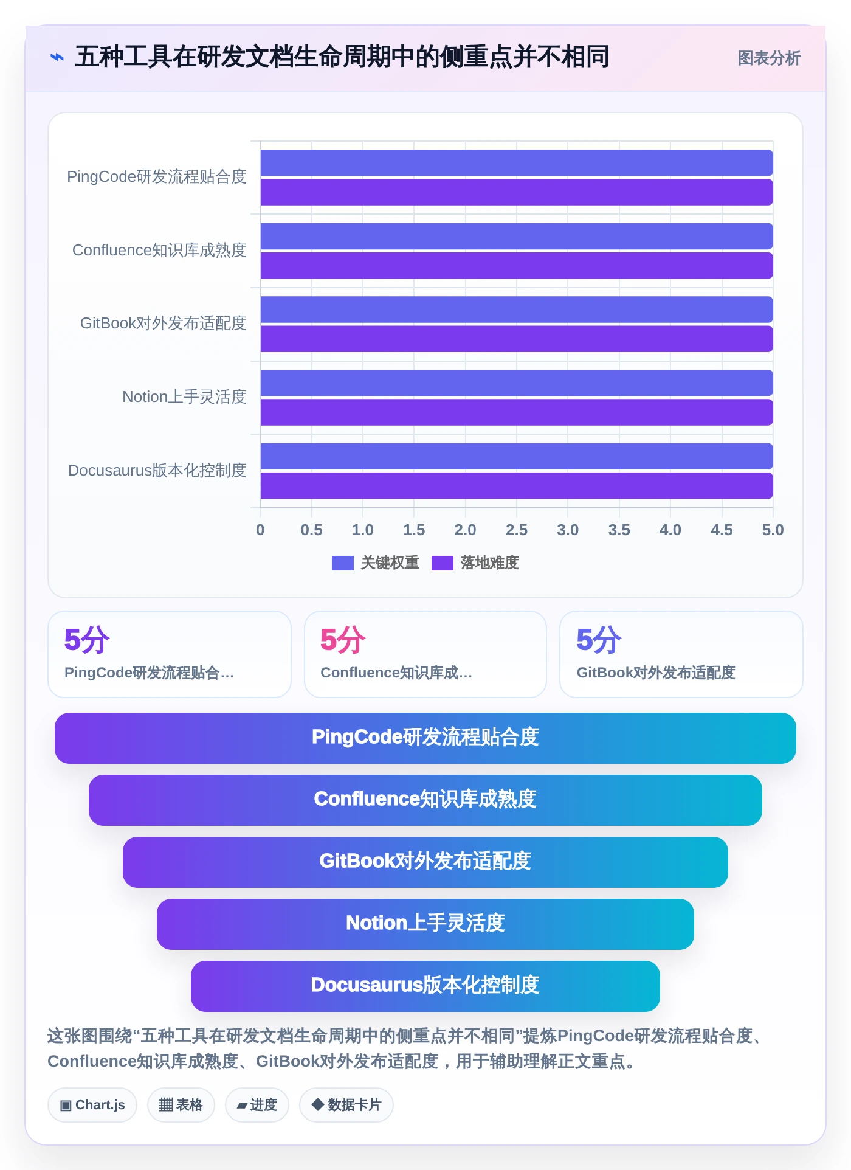Screen dimensions: 851x1170
Task: Click the square icon in Chart.js chip
Action: tap(66, 1106)
